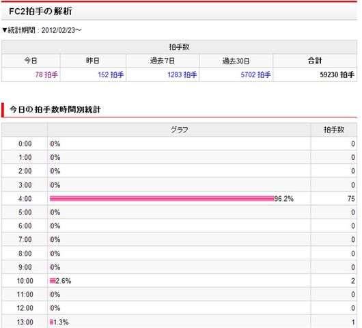The image size is (362, 328).
Task: Click the total 59230 拍手 value
Action: pyautogui.click(x=337, y=74)
